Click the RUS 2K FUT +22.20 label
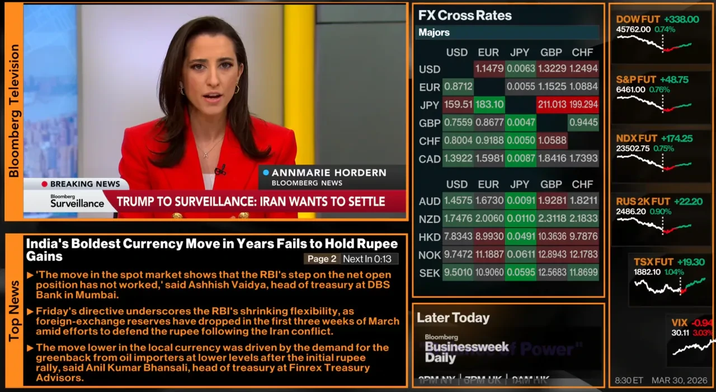The width and height of the screenshot is (716, 392). click(659, 201)
